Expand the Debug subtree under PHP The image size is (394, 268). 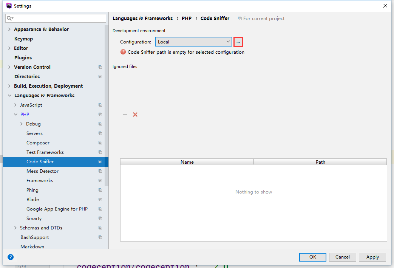[x=22, y=124]
